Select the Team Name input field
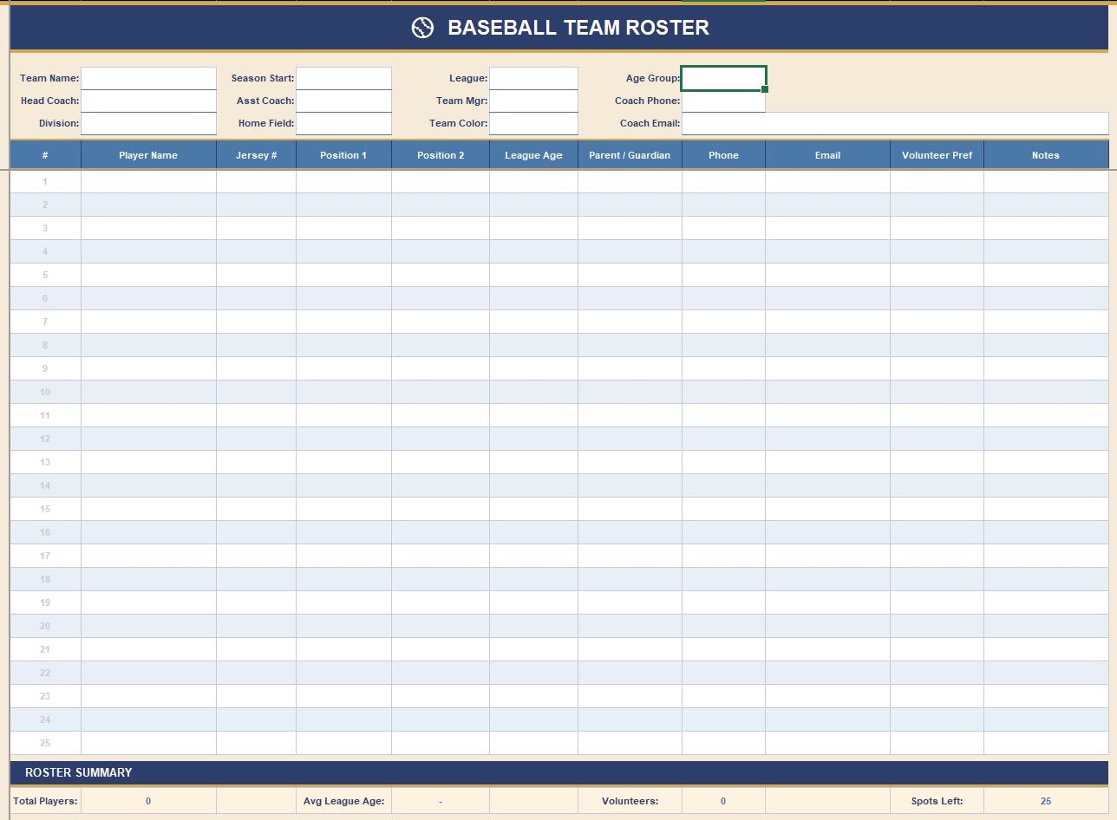1117x820 pixels. click(x=148, y=78)
